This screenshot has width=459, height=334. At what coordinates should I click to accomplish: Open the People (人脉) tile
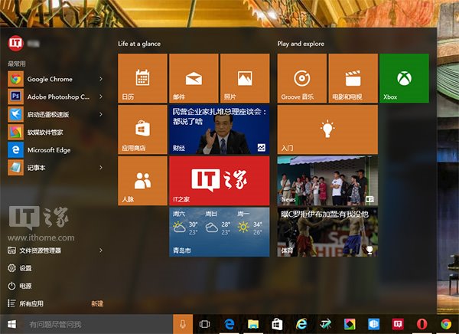(x=142, y=181)
